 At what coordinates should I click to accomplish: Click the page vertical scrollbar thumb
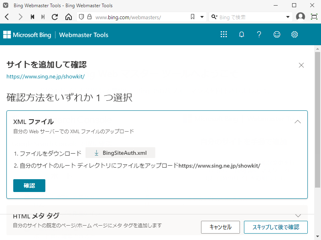click(317, 120)
